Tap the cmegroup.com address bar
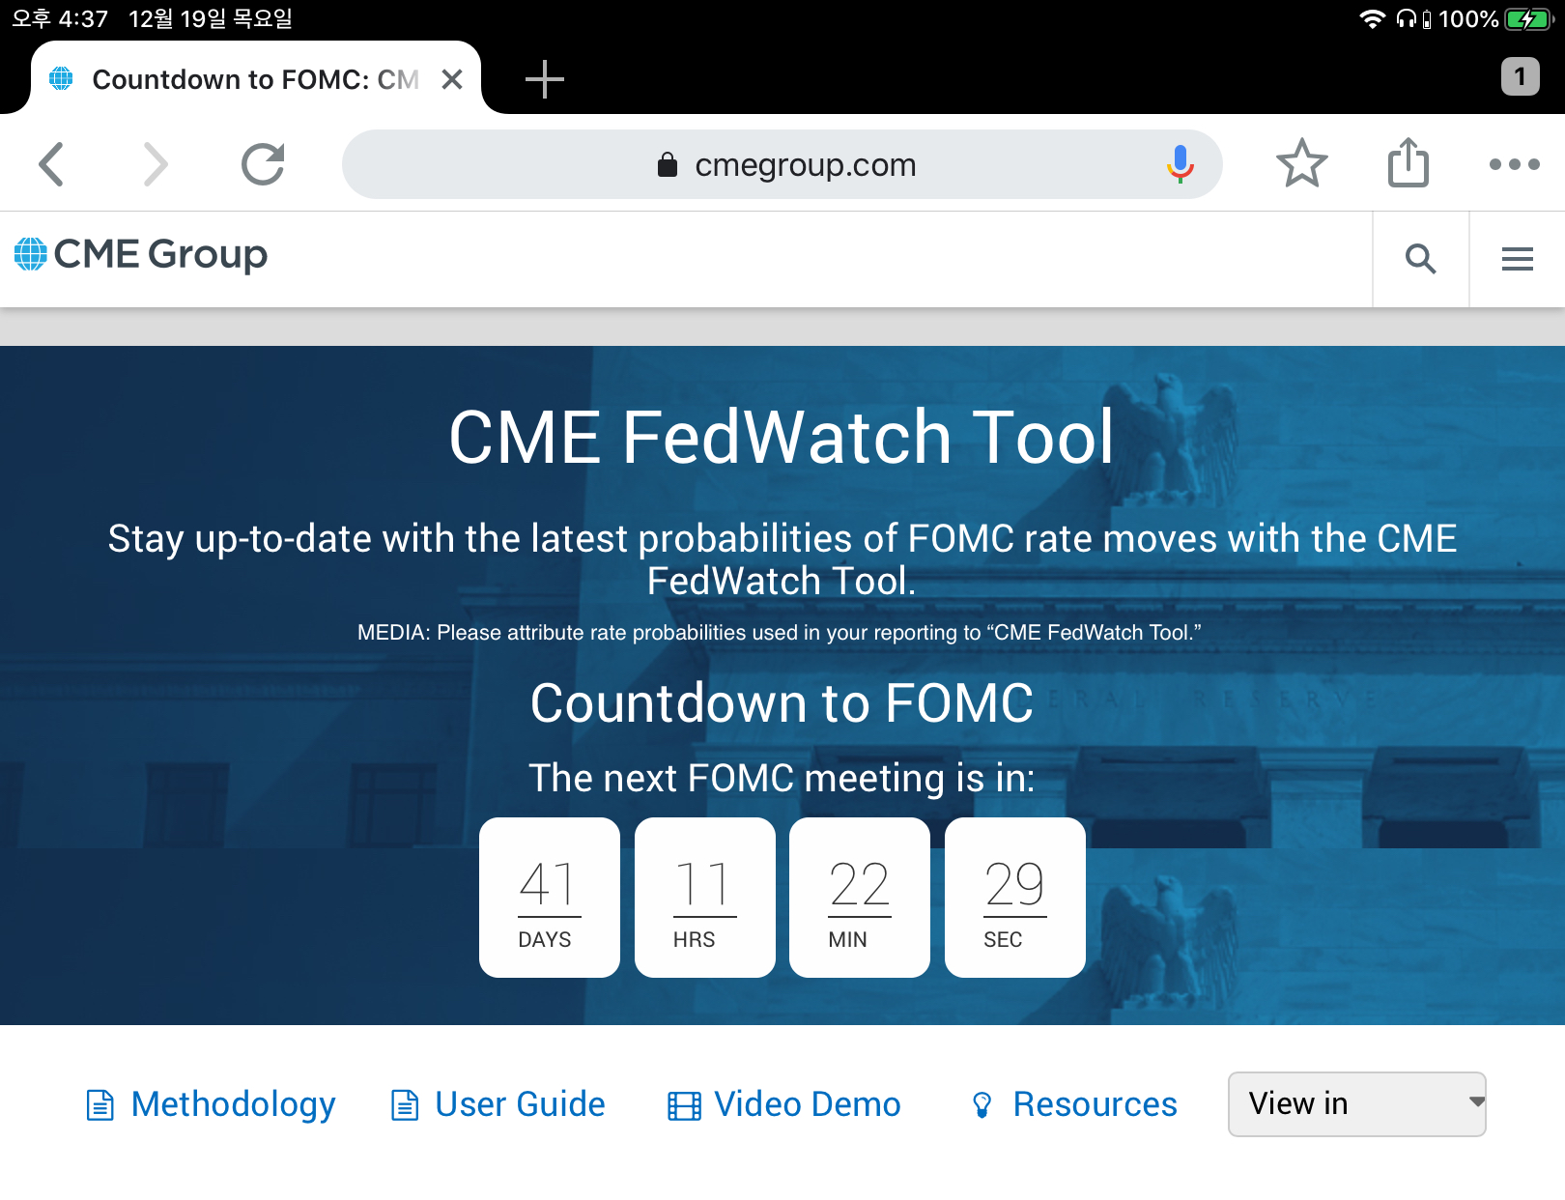 click(782, 164)
